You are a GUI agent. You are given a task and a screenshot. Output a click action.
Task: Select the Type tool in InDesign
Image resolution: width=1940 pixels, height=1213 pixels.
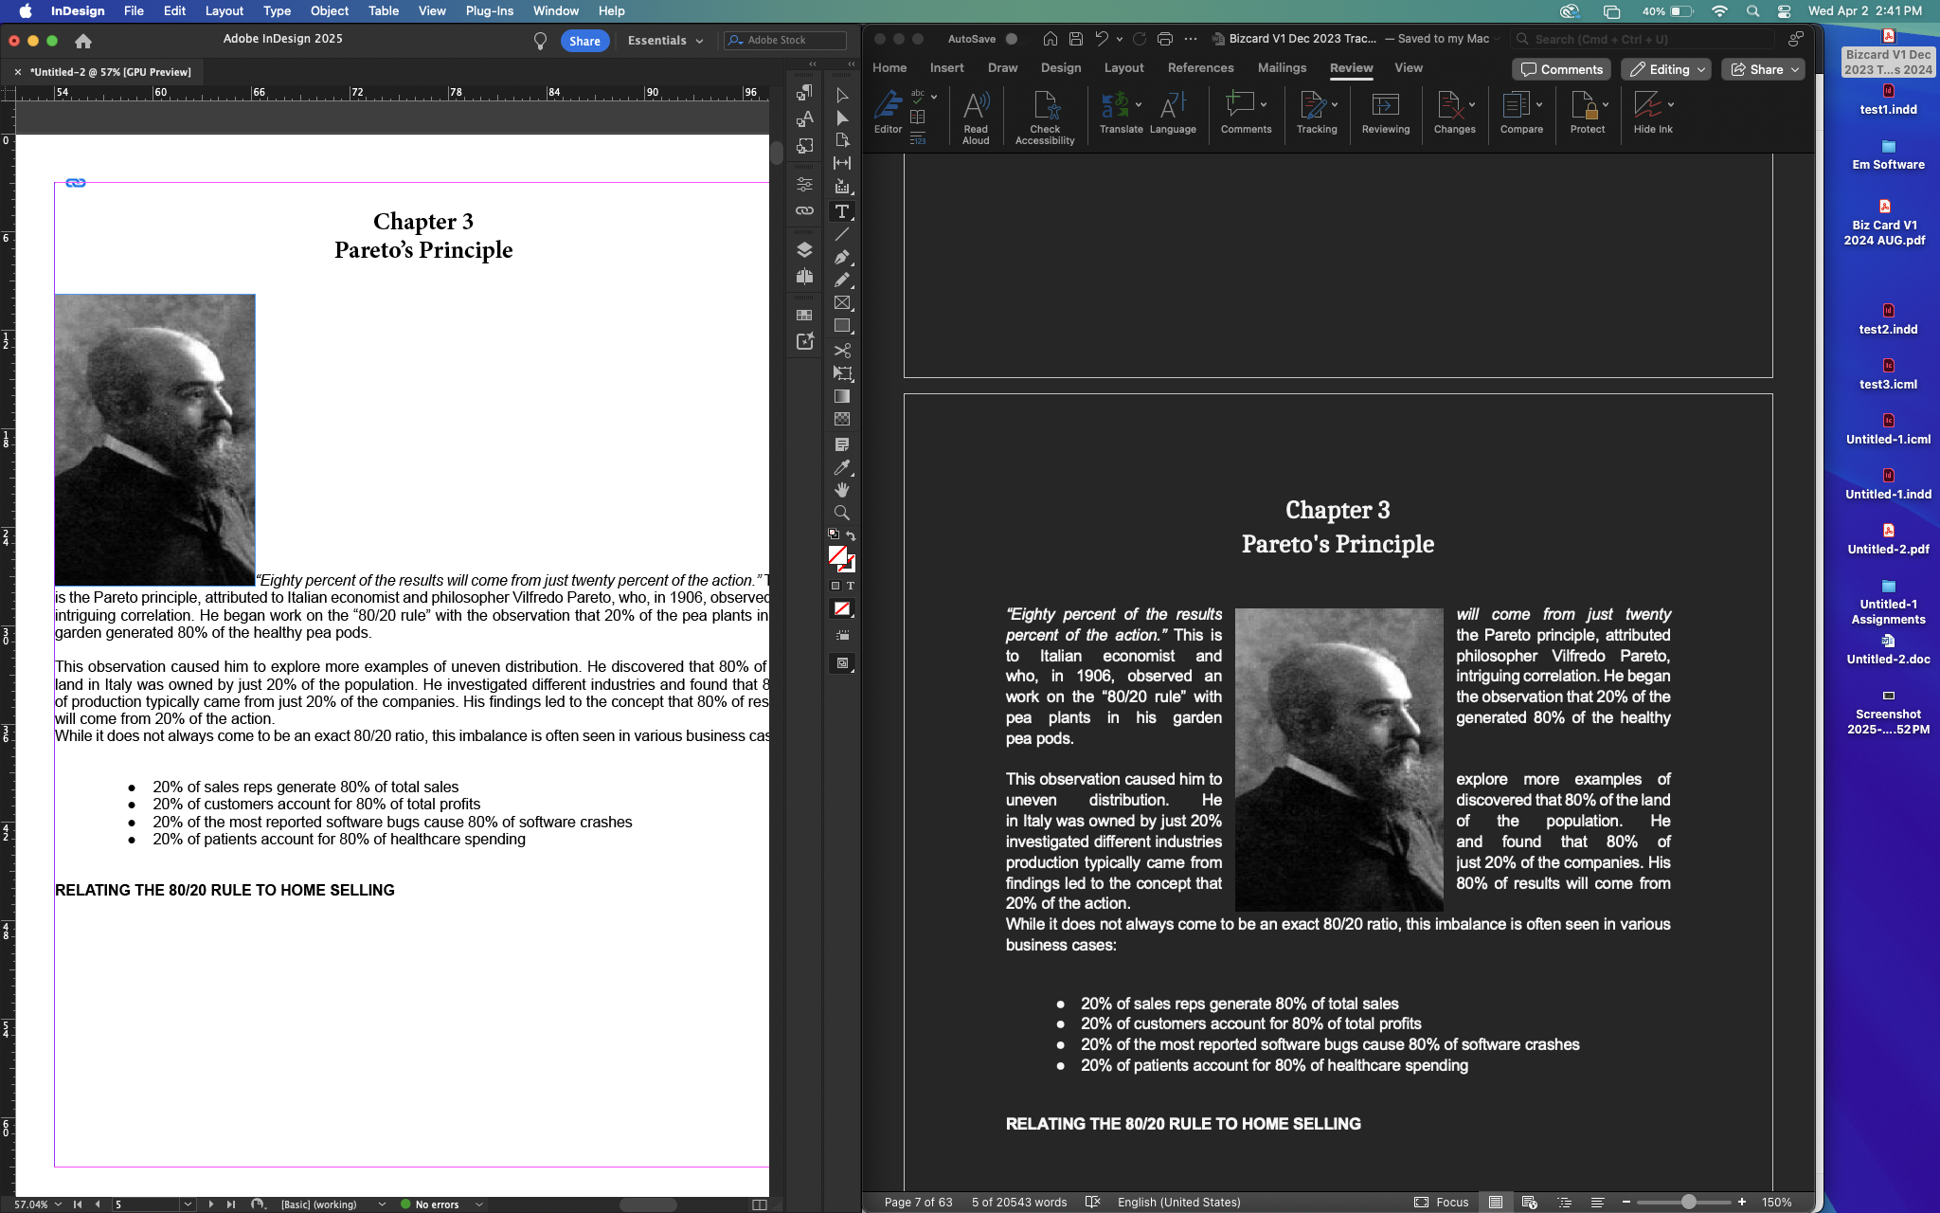(x=842, y=211)
